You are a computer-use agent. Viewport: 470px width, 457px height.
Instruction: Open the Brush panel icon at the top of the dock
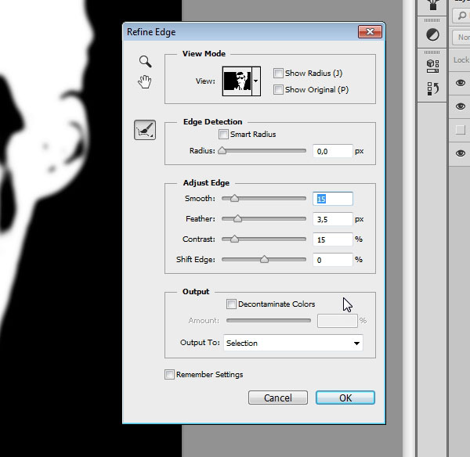tap(432, 6)
